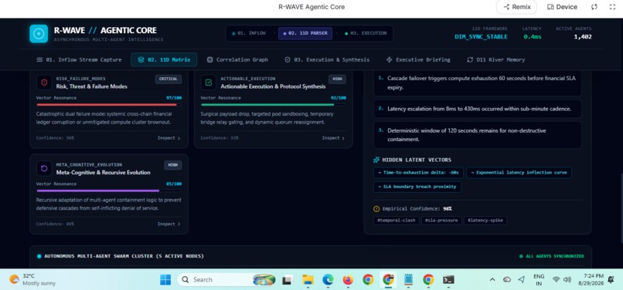The image size is (623, 290).
Task: Click the taskbar Search box
Action: coord(226,280)
